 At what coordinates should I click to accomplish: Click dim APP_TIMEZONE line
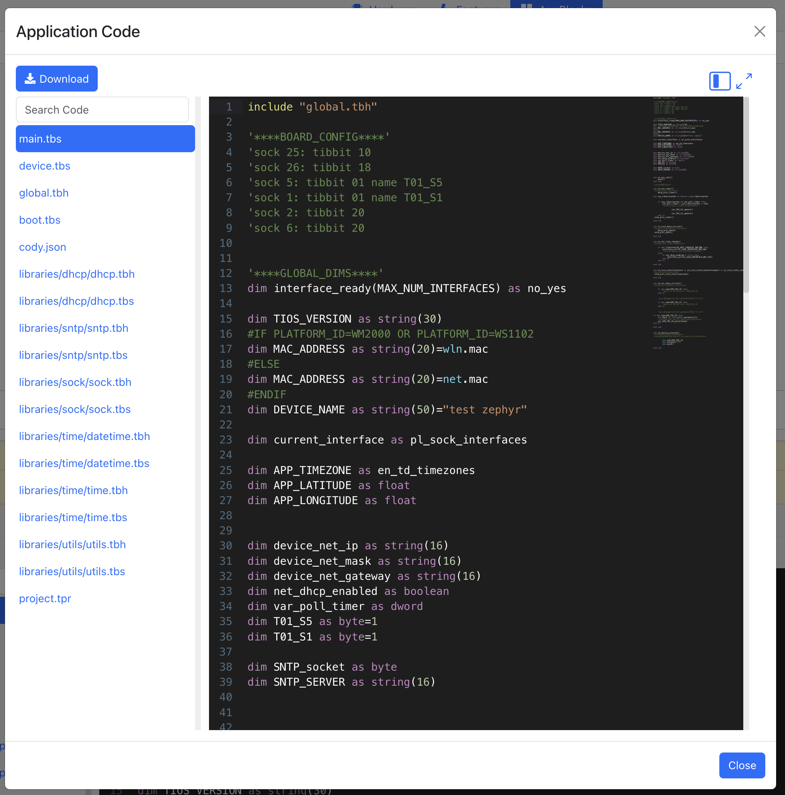(361, 471)
